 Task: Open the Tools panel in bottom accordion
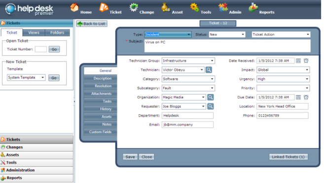click(36, 162)
